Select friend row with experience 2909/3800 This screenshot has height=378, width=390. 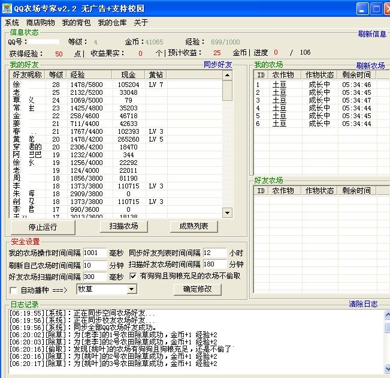tap(116, 194)
